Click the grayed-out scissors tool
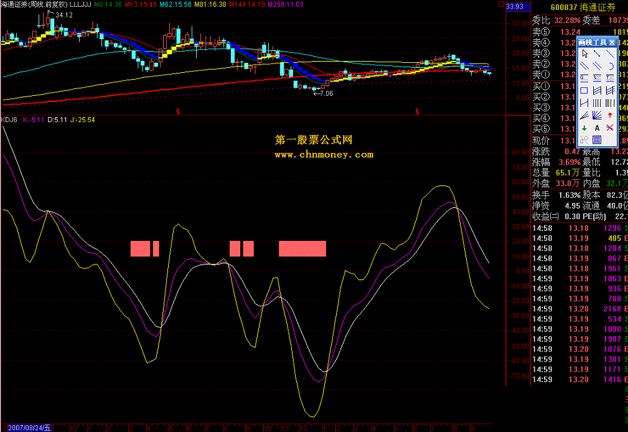This screenshot has width=628, height=432. click(584, 140)
